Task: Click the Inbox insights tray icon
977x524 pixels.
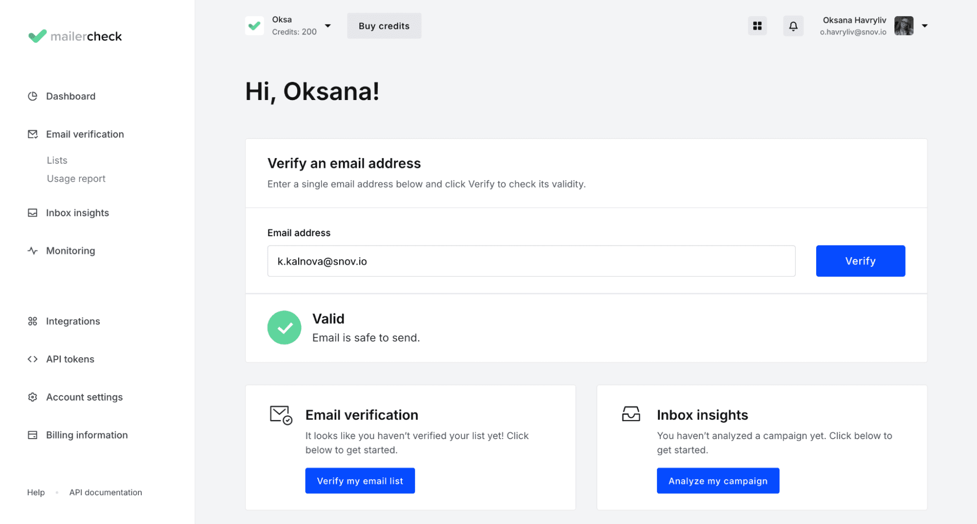Action: point(33,213)
